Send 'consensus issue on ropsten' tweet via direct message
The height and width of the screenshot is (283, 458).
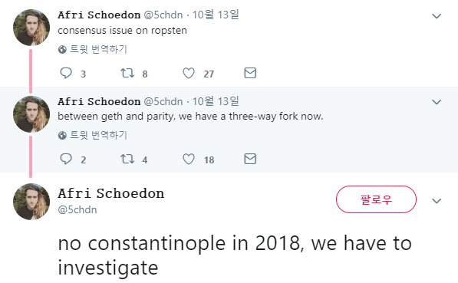pyautogui.click(x=250, y=73)
